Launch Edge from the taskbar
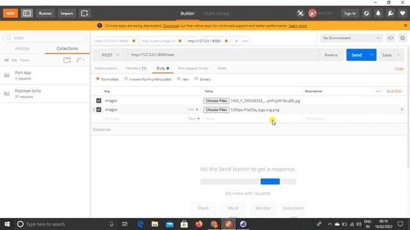This screenshot has width=410, height=230. tap(140, 224)
